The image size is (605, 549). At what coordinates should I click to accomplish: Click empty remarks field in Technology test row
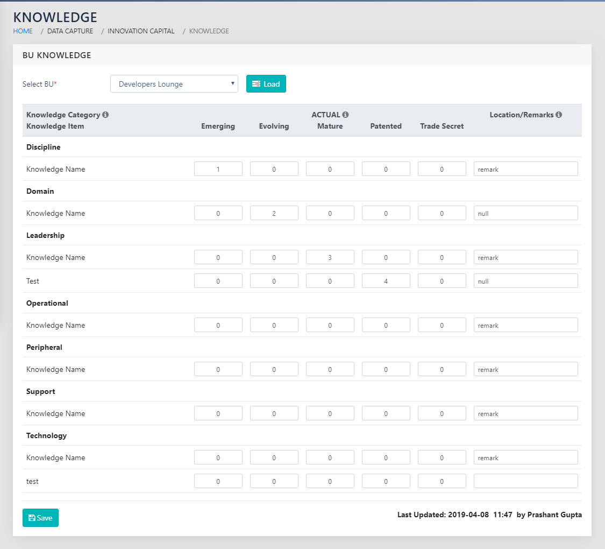pyautogui.click(x=525, y=481)
